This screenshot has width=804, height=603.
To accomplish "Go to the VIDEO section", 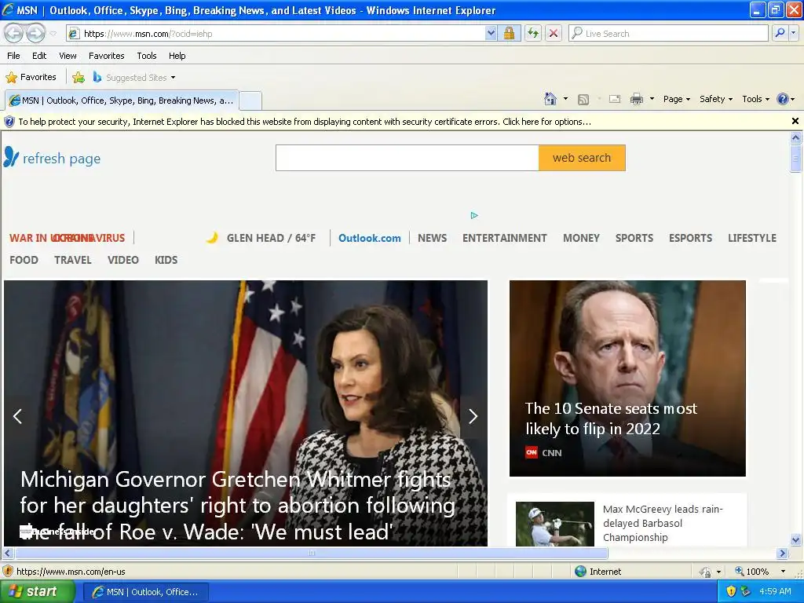I will tap(123, 260).
